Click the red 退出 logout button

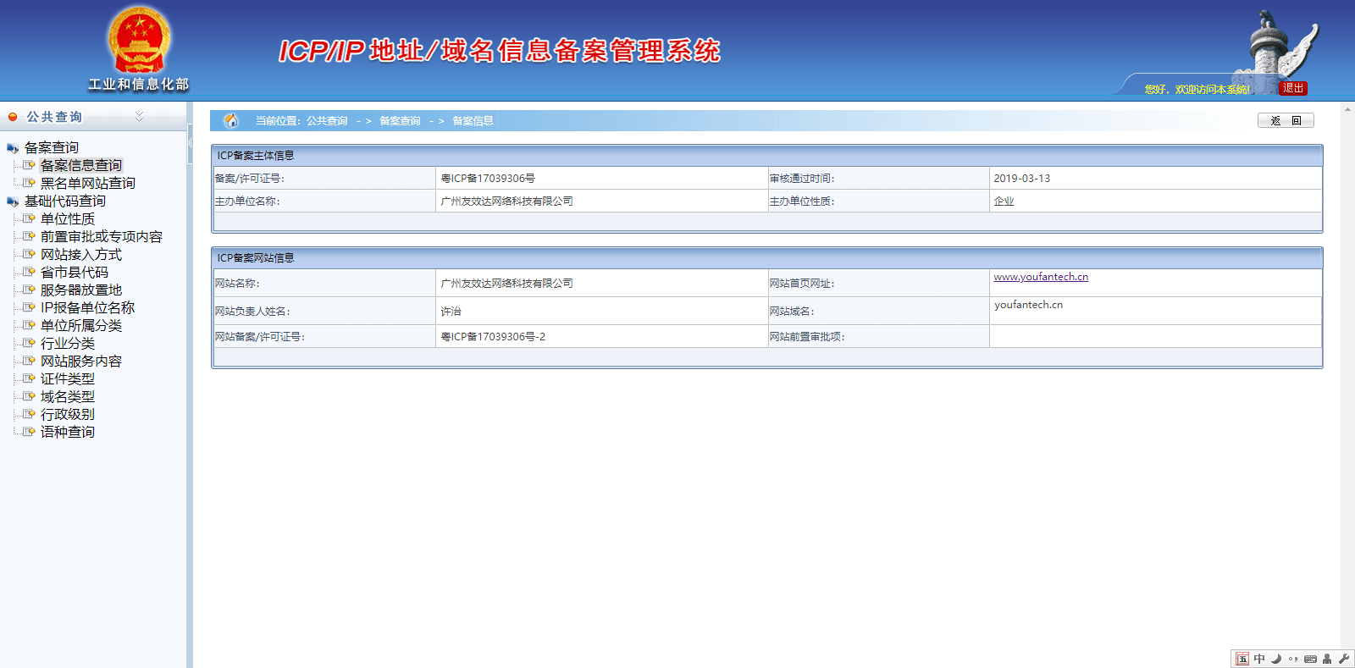[1292, 88]
